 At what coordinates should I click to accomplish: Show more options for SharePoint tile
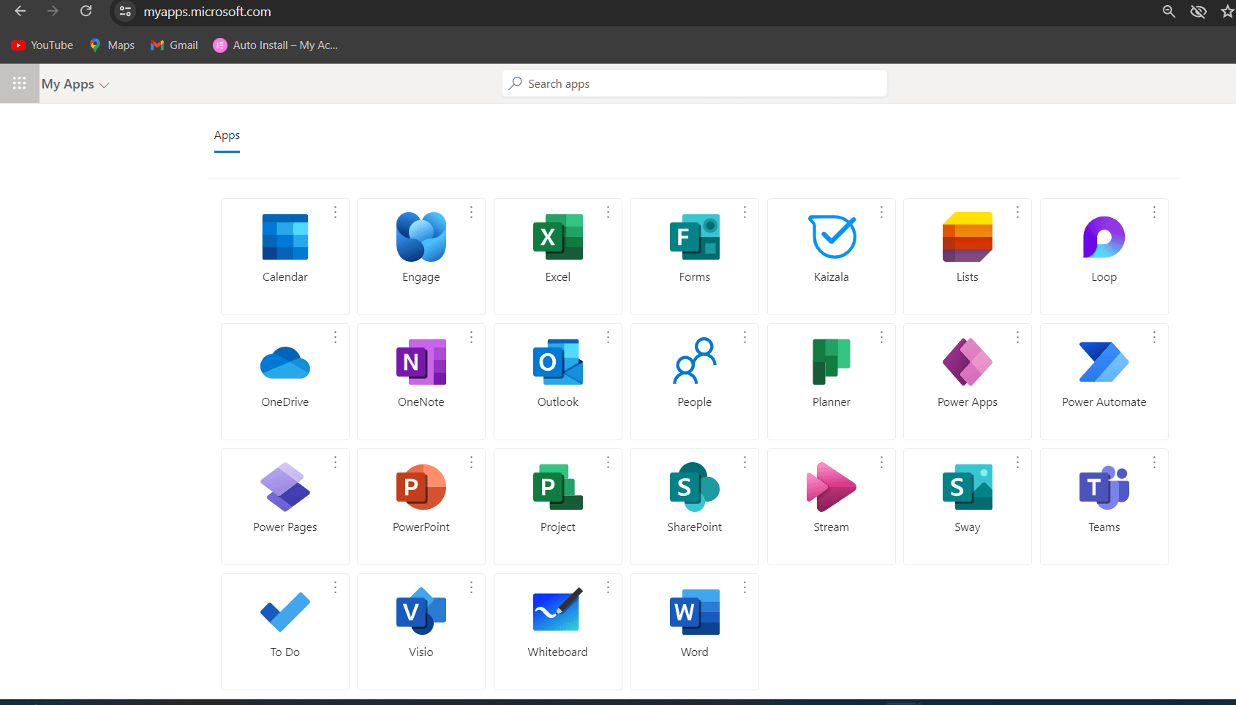click(745, 462)
